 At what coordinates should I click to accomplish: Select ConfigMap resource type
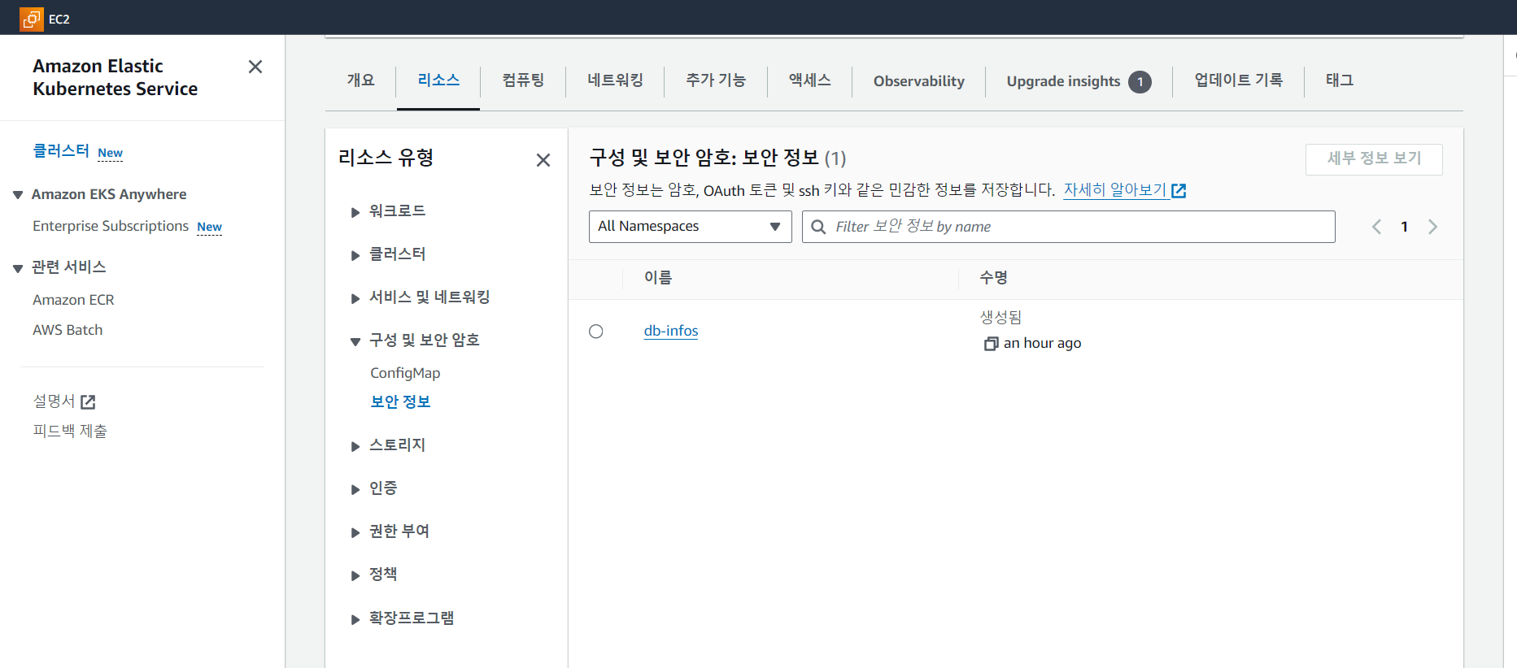point(405,373)
